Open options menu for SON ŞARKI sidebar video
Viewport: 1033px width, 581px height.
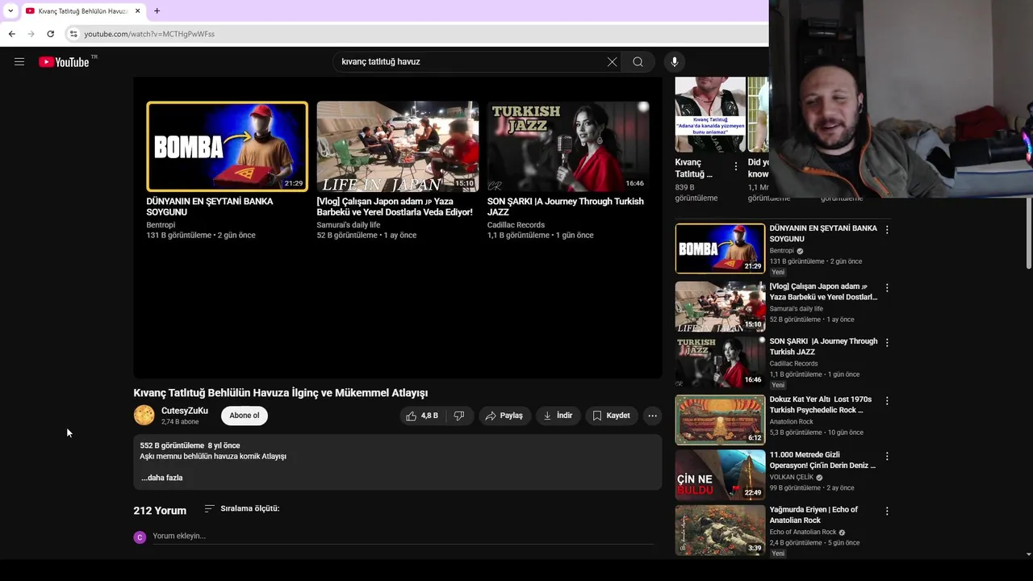pyautogui.click(x=887, y=343)
